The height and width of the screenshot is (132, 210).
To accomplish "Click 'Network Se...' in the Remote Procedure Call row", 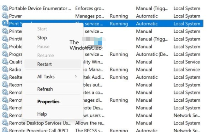I will (187, 130).
